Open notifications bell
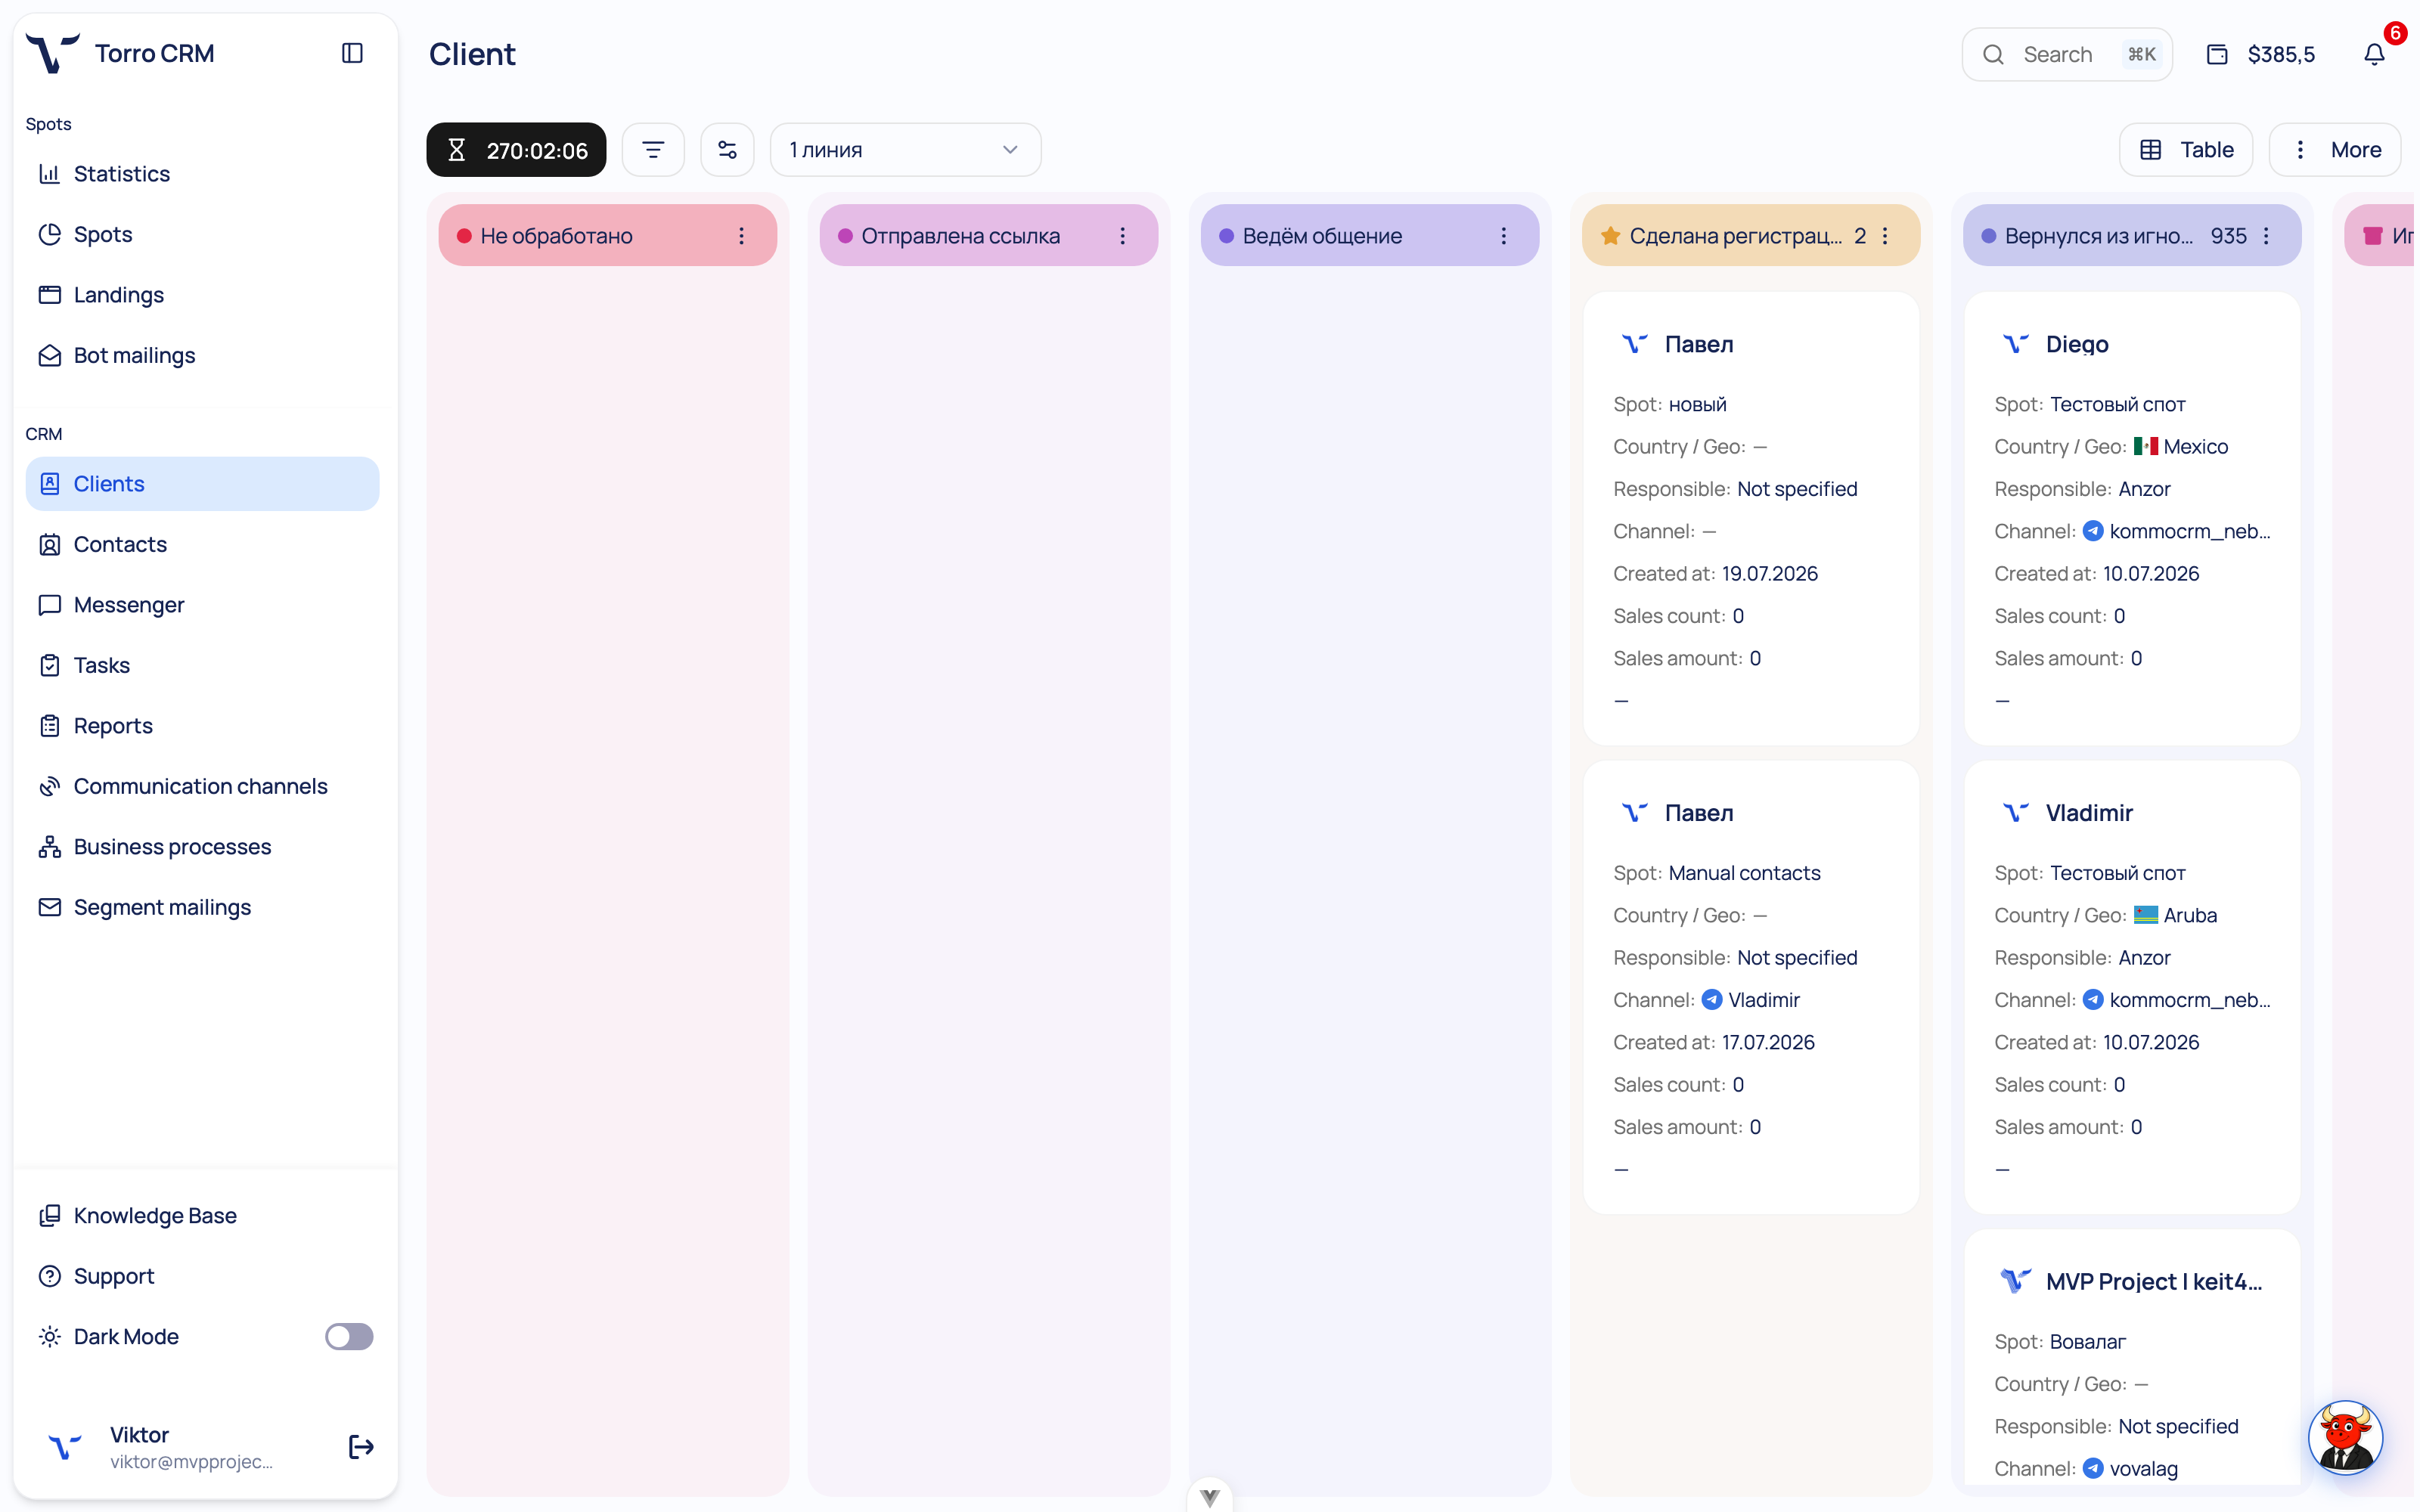This screenshot has height=1512, width=2420. [2374, 54]
